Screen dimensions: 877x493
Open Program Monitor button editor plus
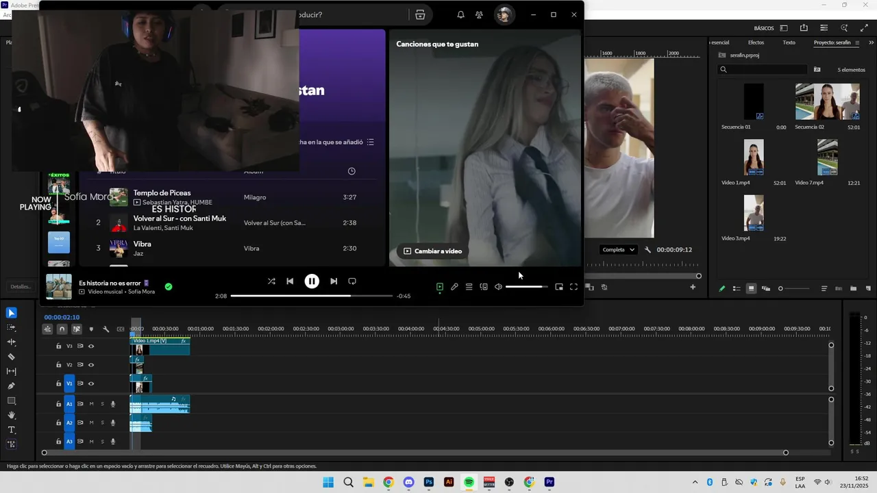point(693,288)
